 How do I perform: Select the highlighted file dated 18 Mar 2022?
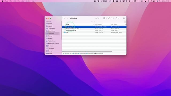pyautogui.click(x=94, y=27)
